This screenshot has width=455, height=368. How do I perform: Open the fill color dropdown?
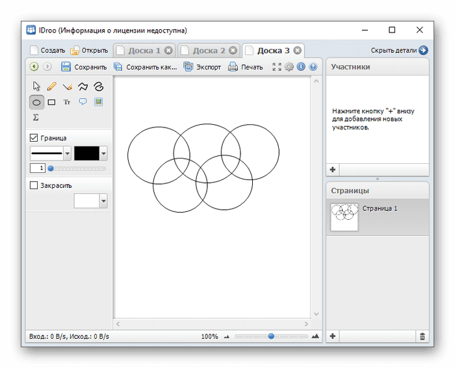tap(103, 201)
